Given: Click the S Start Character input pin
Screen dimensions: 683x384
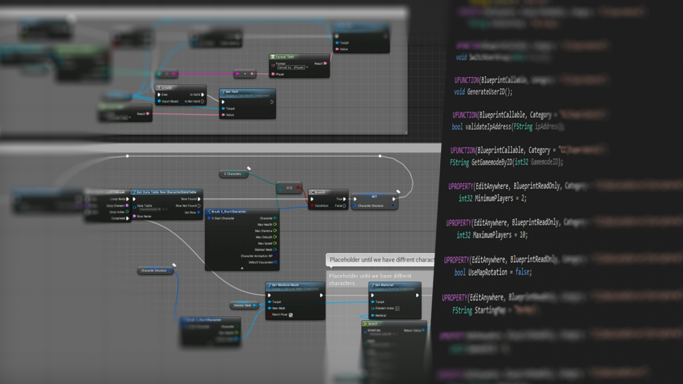Looking at the screenshot, I should coord(209,218).
